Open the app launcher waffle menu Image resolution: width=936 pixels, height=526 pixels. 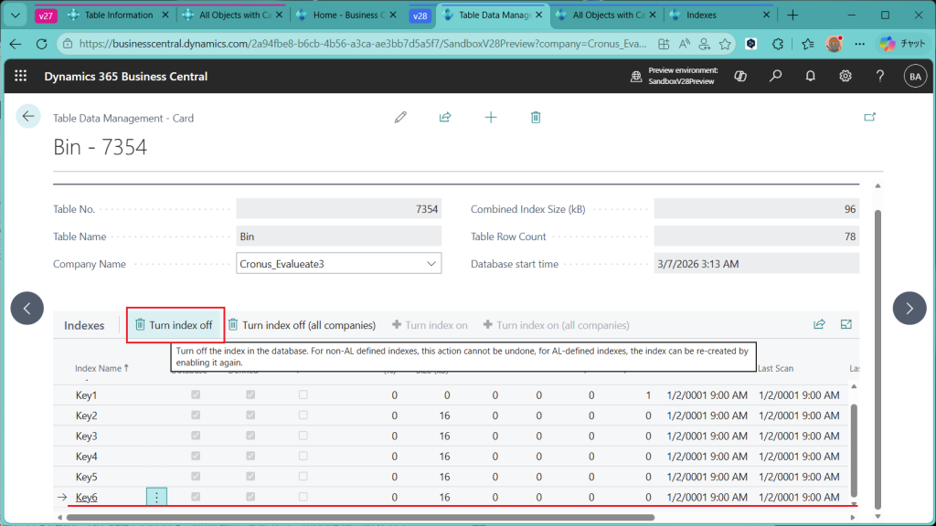[x=20, y=77]
